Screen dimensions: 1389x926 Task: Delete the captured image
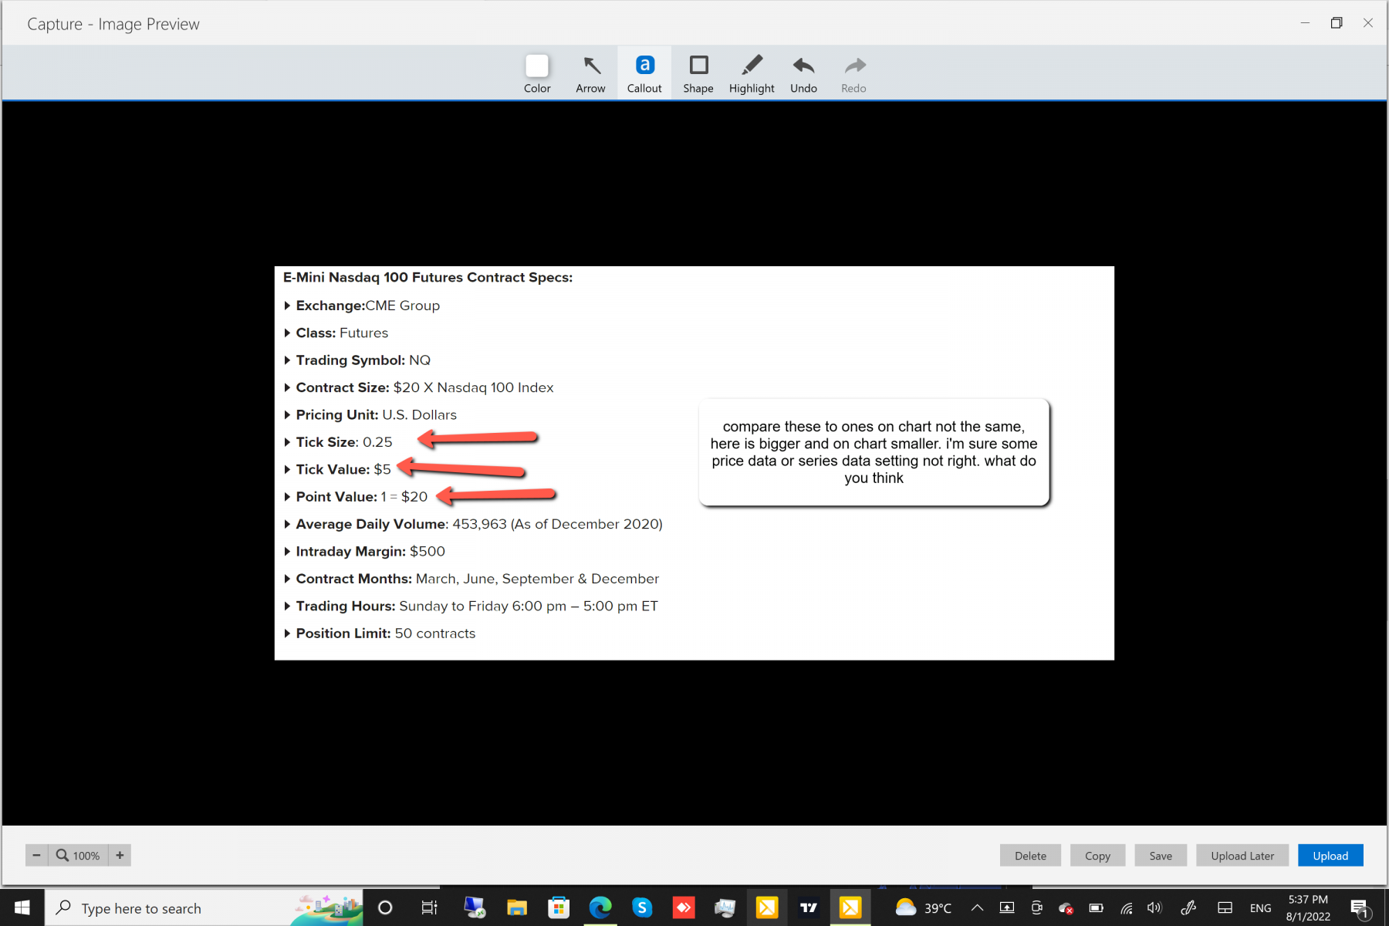pos(1030,855)
